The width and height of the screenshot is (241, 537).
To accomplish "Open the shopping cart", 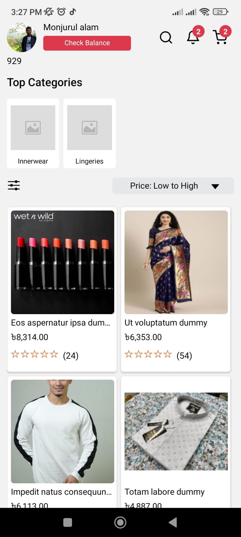I will coord(221,37).
